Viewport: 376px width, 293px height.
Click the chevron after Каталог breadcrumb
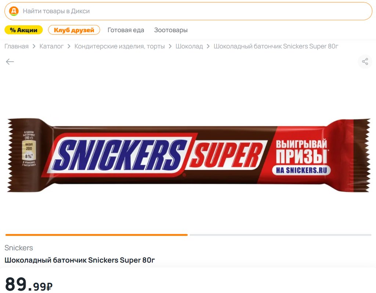(x=69, y=46)
